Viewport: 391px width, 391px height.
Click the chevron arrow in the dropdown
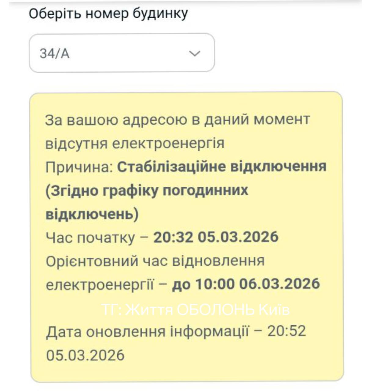pyautogui.click(x=195, y=53)
